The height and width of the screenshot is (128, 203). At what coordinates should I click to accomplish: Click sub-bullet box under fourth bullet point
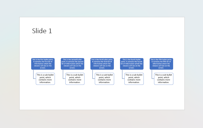pyautogui.click(x=134, y=79)
